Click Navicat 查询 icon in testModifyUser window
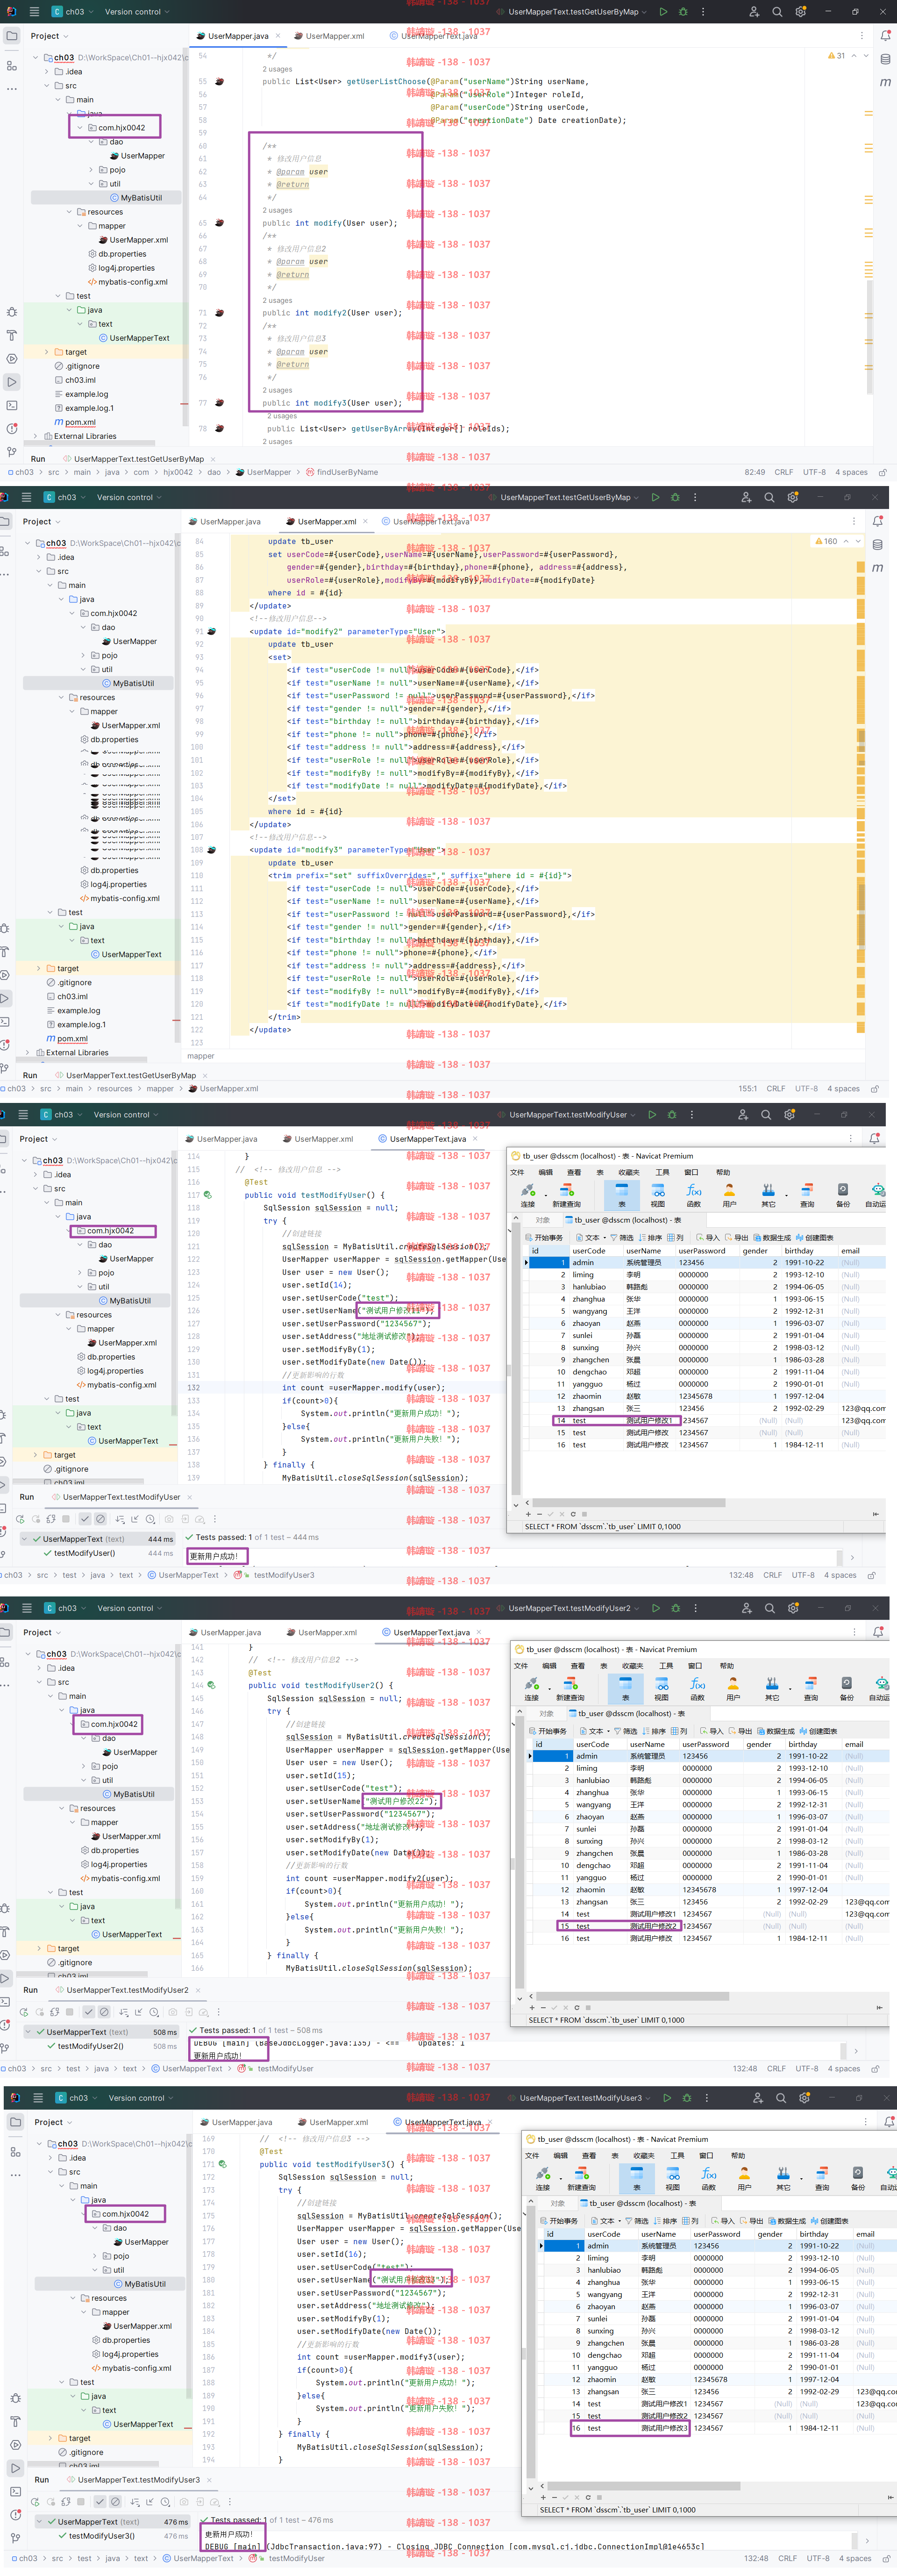The height and width of the screenshot is (2576, 897). pyautogui.click(x=807, y=1194)
